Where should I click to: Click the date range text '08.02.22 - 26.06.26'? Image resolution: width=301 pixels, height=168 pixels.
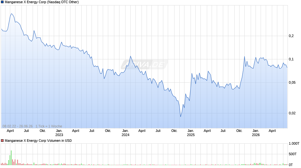coord(18,126)
